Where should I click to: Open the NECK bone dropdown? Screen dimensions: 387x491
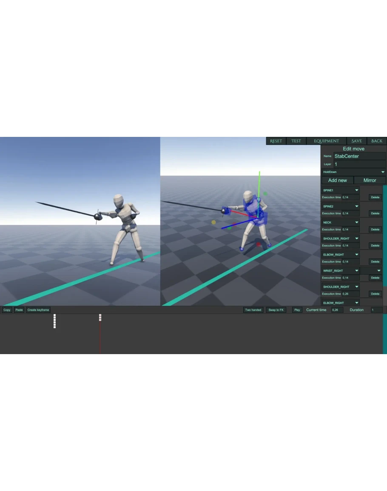340,222
